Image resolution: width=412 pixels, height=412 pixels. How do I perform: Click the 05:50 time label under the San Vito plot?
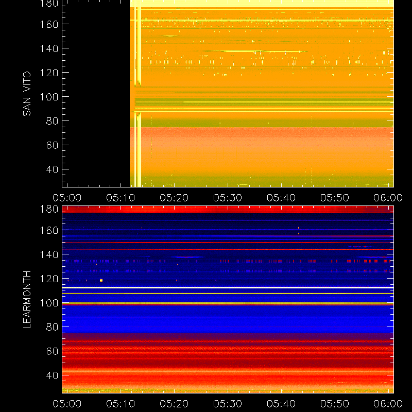pyautogui.click(x=334, y=198)
